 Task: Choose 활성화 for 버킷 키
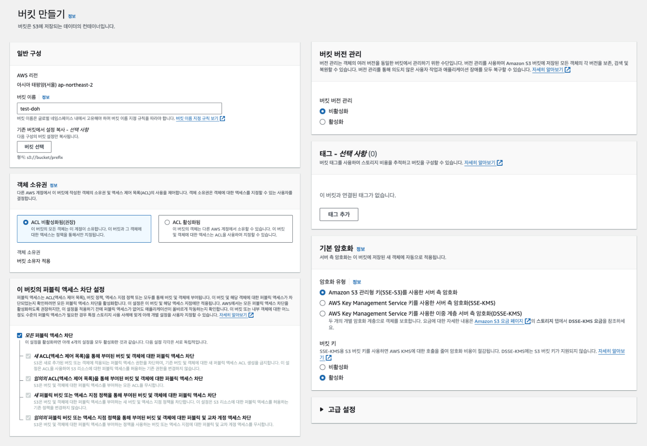tap(322, 378)
